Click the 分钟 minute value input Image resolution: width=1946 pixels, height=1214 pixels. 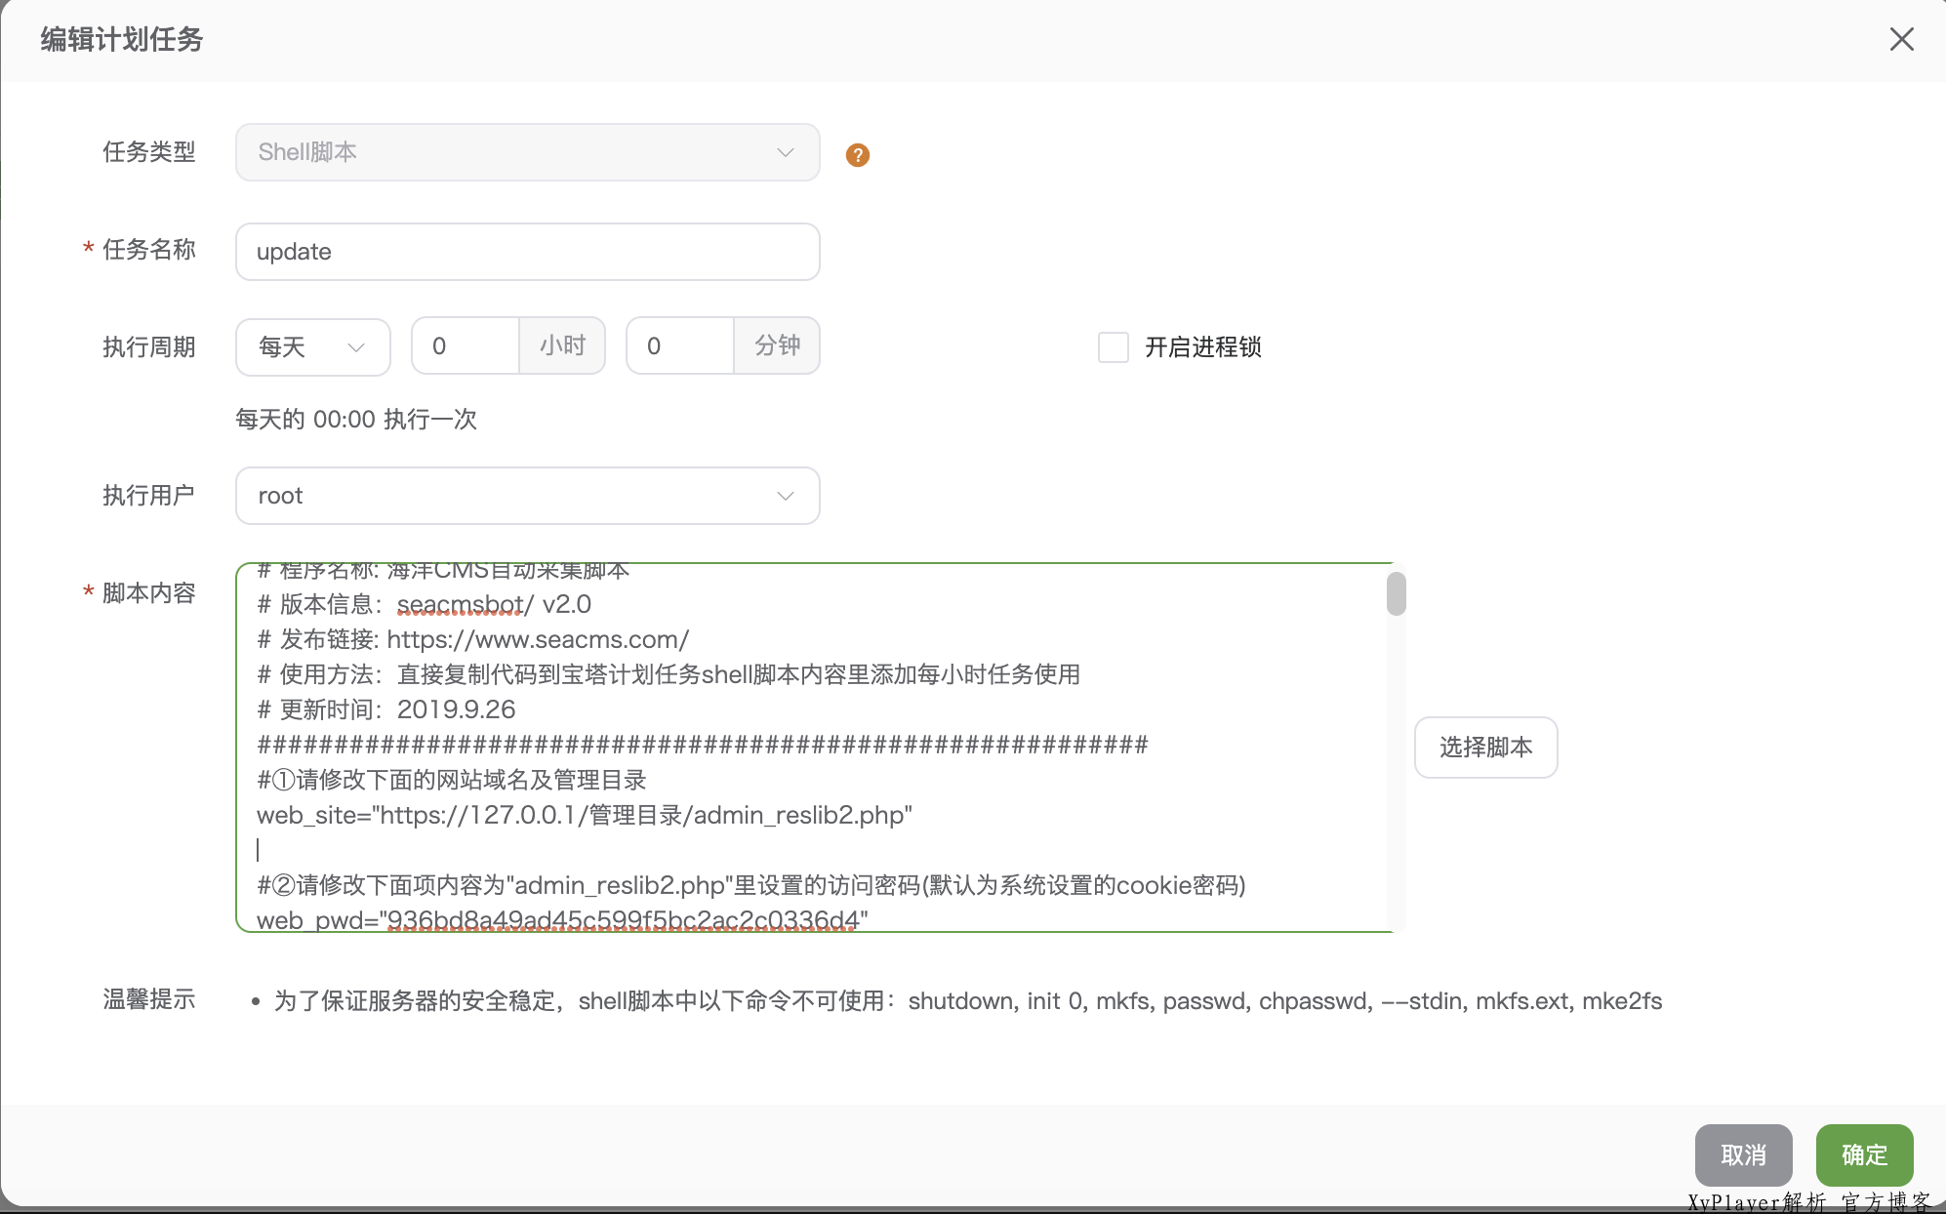tap(680, 346)
